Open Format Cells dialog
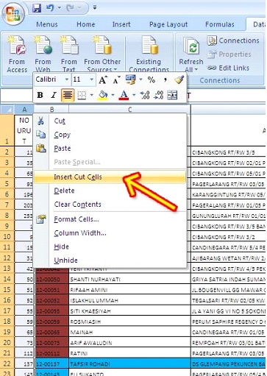 click(x=110, y=219)
